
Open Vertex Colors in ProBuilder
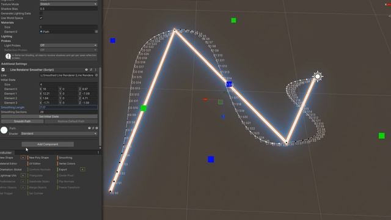(67, 164)
